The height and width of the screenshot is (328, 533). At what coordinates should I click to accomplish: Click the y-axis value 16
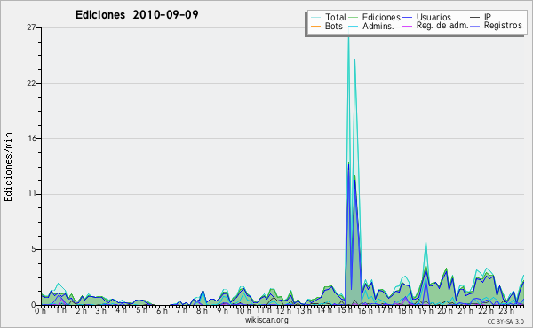(x=32, y=138)
